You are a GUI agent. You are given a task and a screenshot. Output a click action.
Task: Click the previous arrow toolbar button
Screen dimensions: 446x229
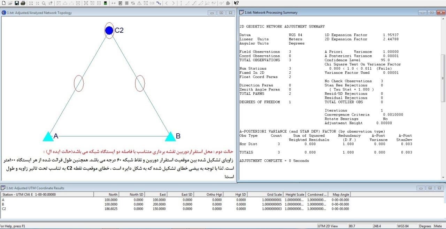pyautogui.click(x=167, y=3)
